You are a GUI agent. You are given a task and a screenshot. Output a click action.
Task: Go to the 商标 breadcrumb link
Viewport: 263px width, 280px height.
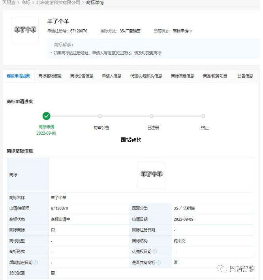click(x=26, y=2)
